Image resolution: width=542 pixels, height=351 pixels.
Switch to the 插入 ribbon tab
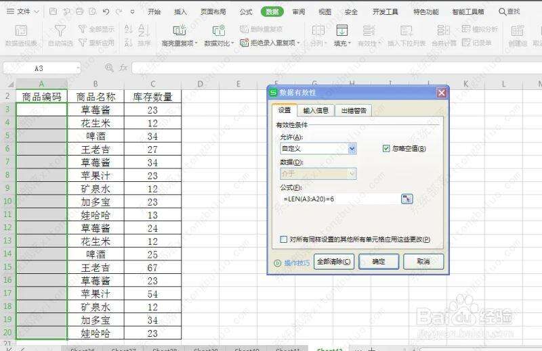pos(180,11)
